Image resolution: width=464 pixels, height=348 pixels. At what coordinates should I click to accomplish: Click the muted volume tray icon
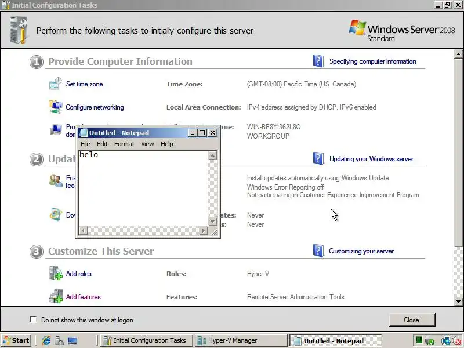point(457,340)
